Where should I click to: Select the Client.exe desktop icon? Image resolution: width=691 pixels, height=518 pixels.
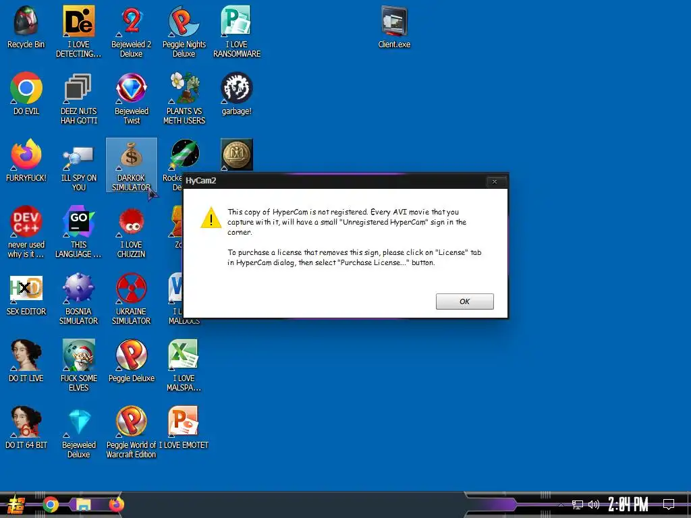[394, 26]
